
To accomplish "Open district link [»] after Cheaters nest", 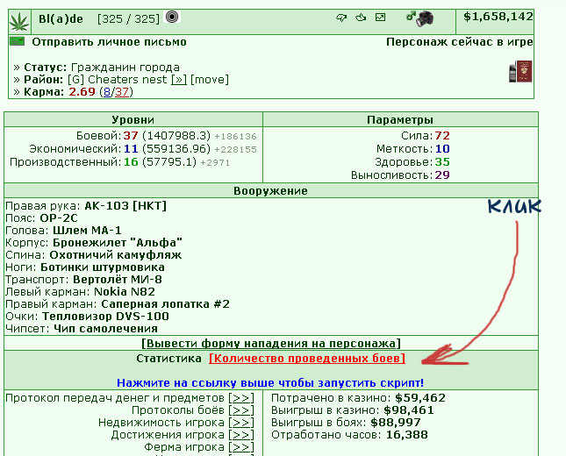I will pyautogui.click(x=179, y=80).
